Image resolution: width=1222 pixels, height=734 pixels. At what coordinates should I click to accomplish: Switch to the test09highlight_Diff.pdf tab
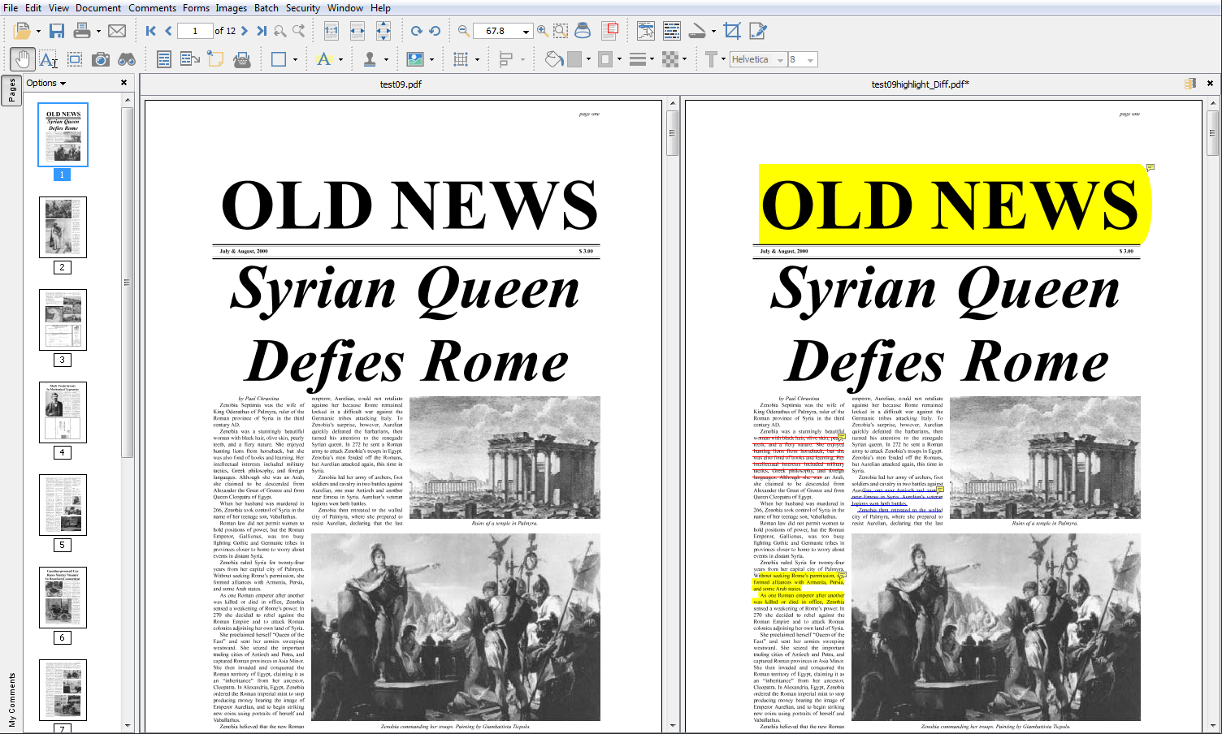coord(920,84)
